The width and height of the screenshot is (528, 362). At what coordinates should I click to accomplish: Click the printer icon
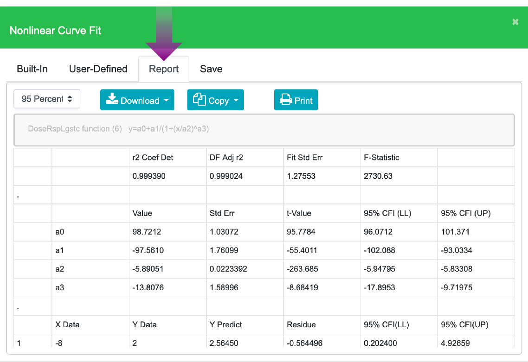(285, 100)
